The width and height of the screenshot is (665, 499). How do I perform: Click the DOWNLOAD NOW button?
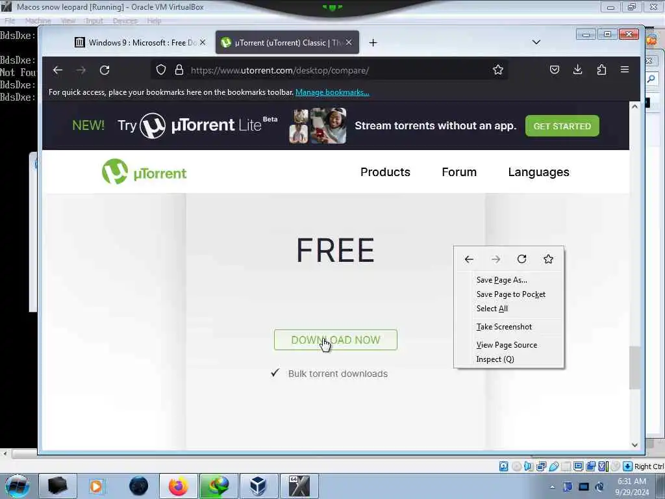[x=336, y=340]
